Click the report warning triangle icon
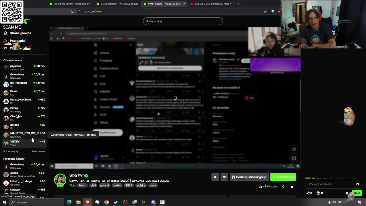 [292, 187]
